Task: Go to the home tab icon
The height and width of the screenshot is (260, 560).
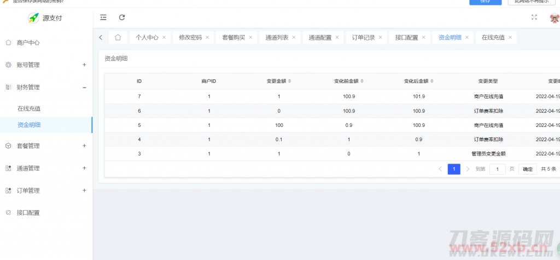Action: [118, 38]
